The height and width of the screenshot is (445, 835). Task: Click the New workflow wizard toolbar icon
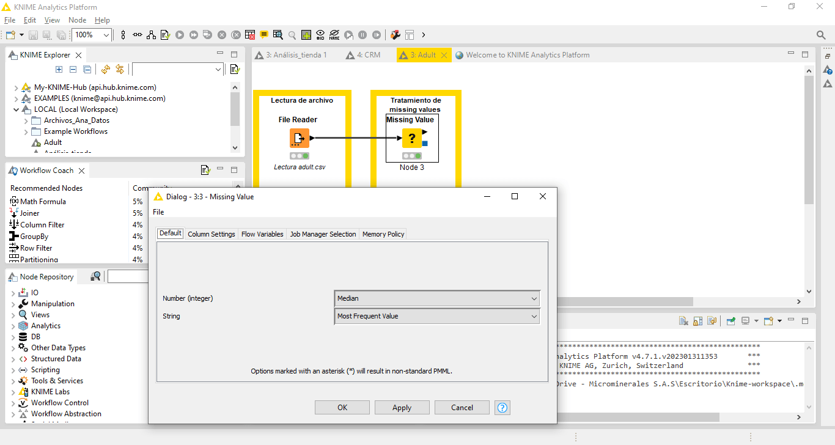pyautogui.click(x=10, y=35)
